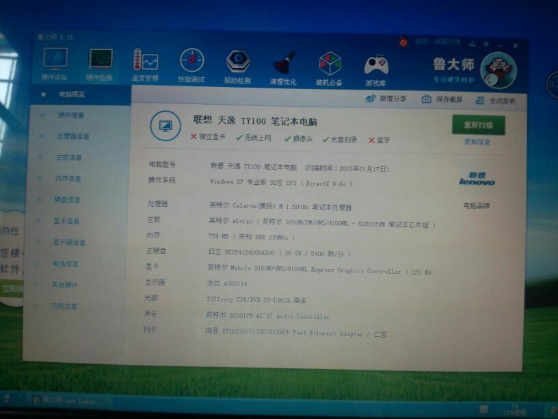Click 鲁大师 taskbar button

pos(62,400)
